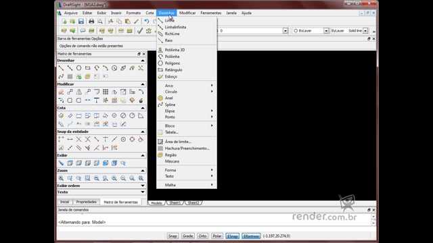Image resolution: width=433 pixels, height=243 pixels.
Task: Toggle the Snap status button
Action: click(x=173, y=236)
